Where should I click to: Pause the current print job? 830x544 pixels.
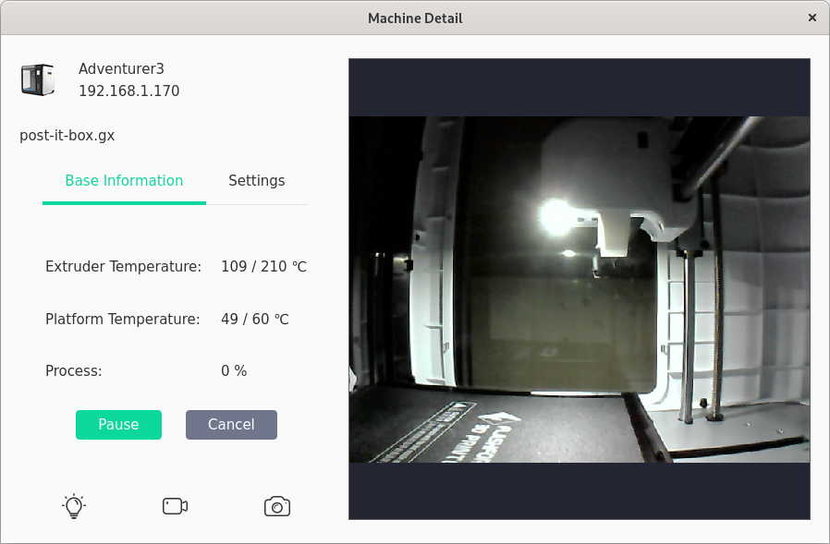(x=118, y=424)
